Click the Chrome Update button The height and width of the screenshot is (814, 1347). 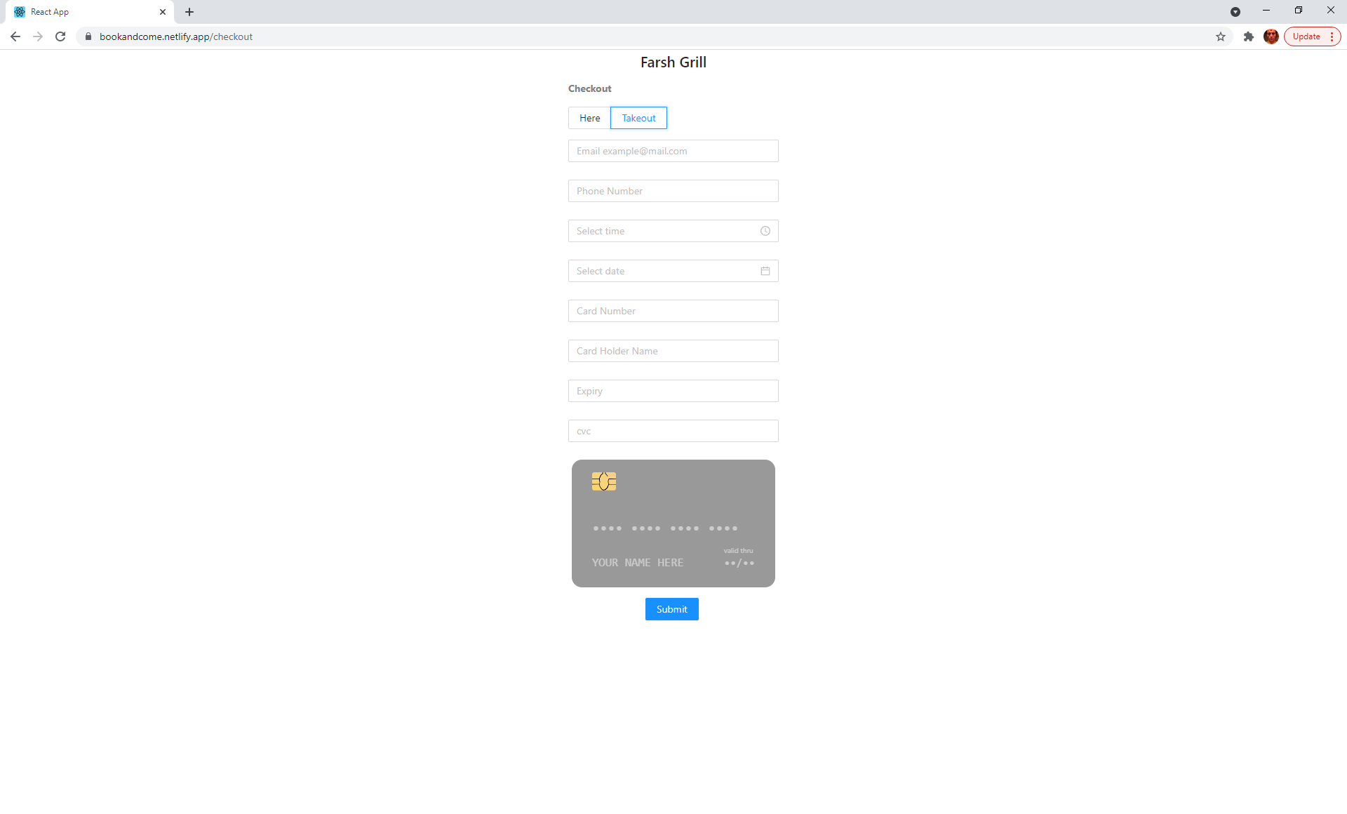1306,36
